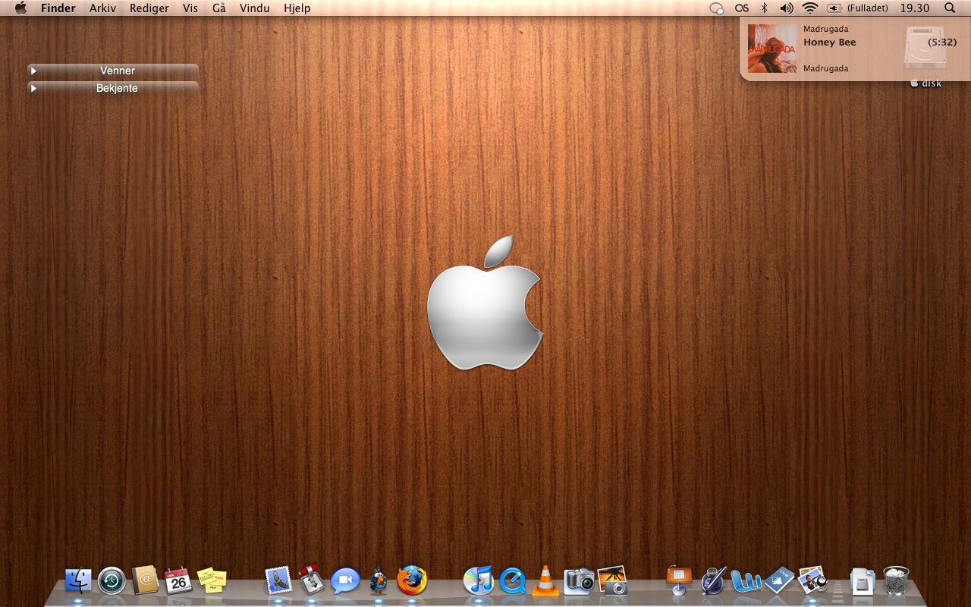Open the blue book Dock icon
The height and width of the screenshot is (607, 971).
click(779, 580)
